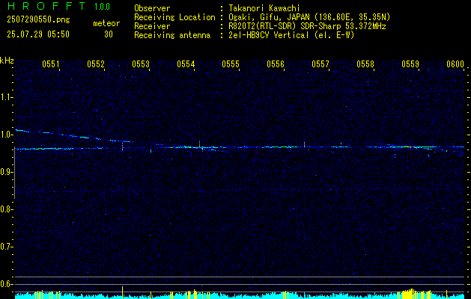Viewport: 471px width, 299px height.
Task: Click the observer name Takanori Kawachi
Action: 264,8
